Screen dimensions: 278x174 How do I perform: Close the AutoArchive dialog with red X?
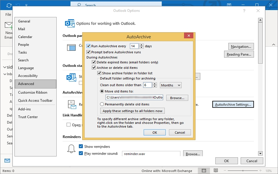coord(189,35)
